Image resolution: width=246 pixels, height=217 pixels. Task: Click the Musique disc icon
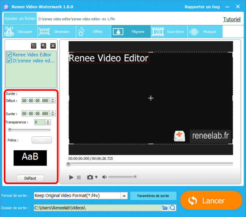click(x=194, y=32)
